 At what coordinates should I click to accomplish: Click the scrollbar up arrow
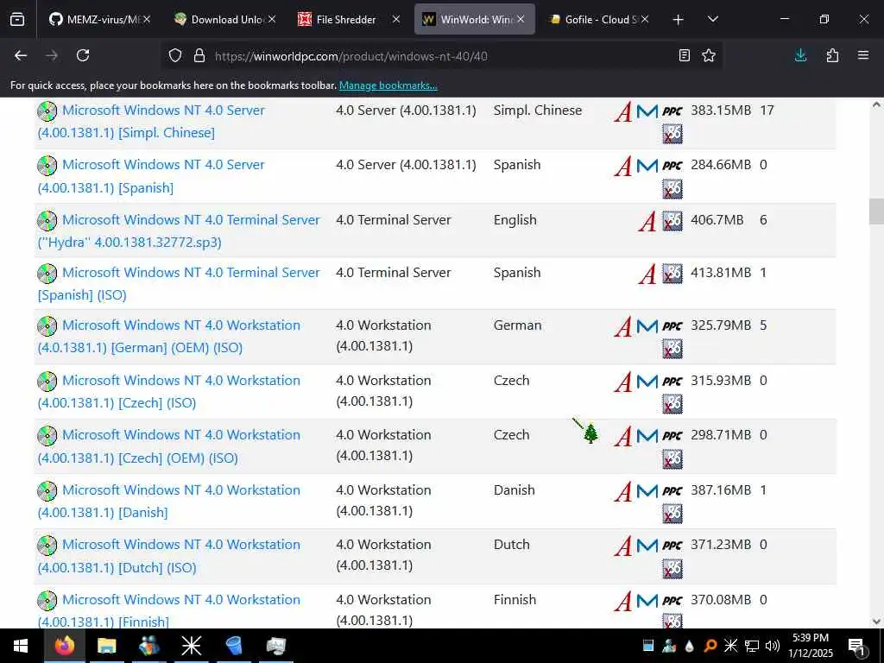click(x=876, y=104)
